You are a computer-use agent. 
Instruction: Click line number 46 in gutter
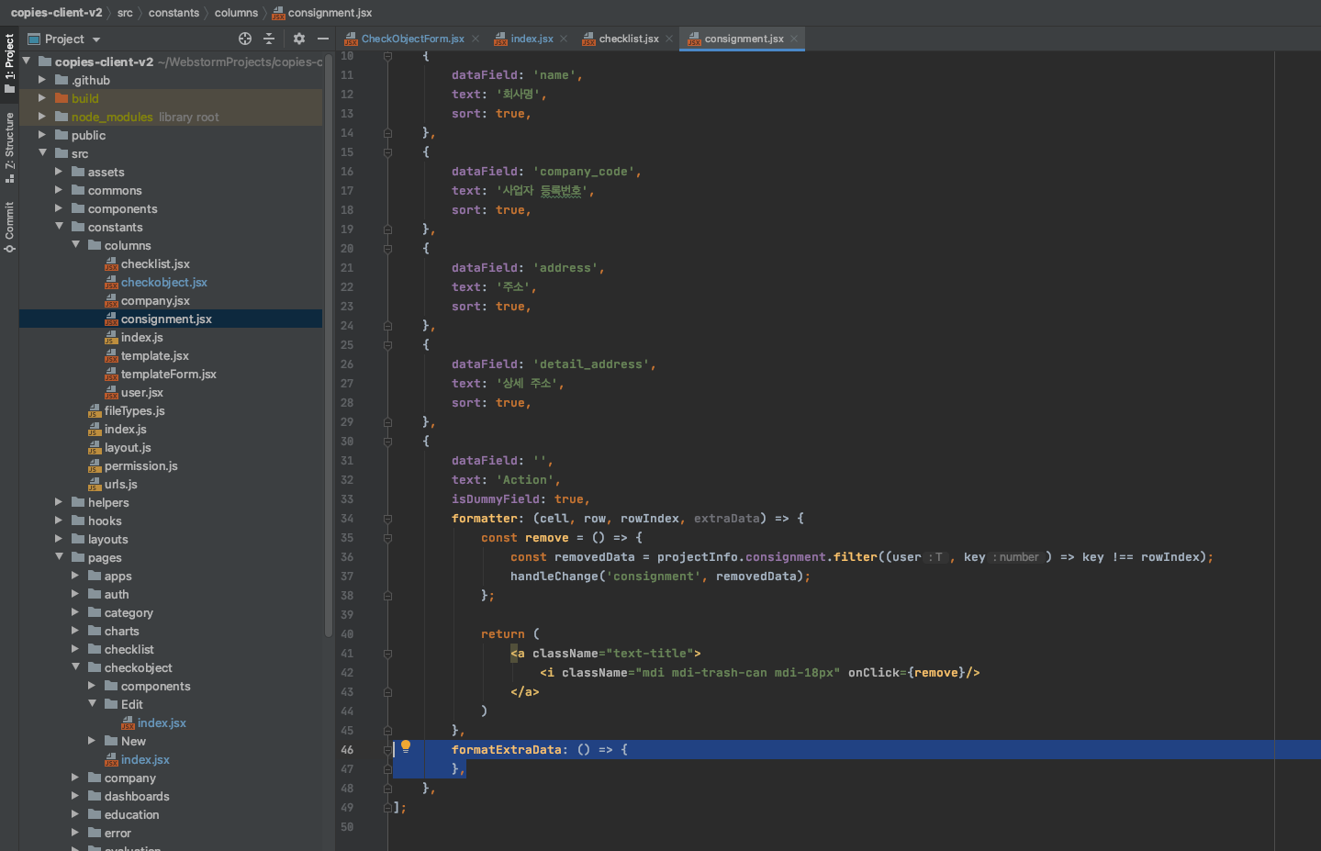347,750
